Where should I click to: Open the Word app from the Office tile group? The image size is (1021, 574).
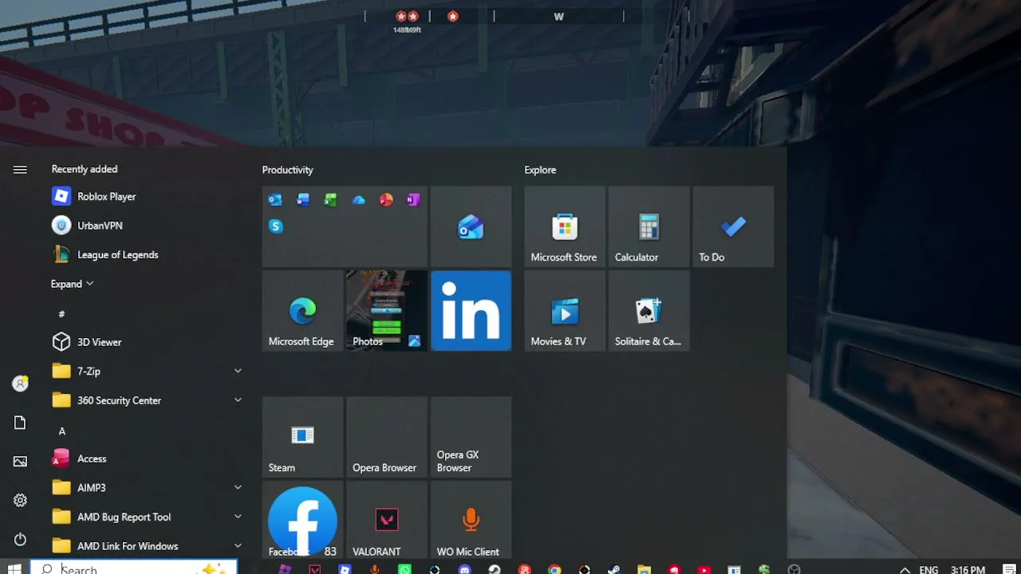click(303, 199)
